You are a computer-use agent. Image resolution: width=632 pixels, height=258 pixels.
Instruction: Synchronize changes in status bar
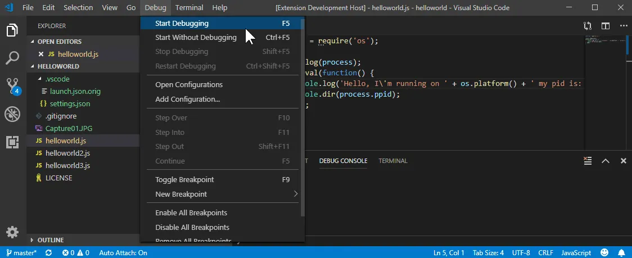coord(48,253)
